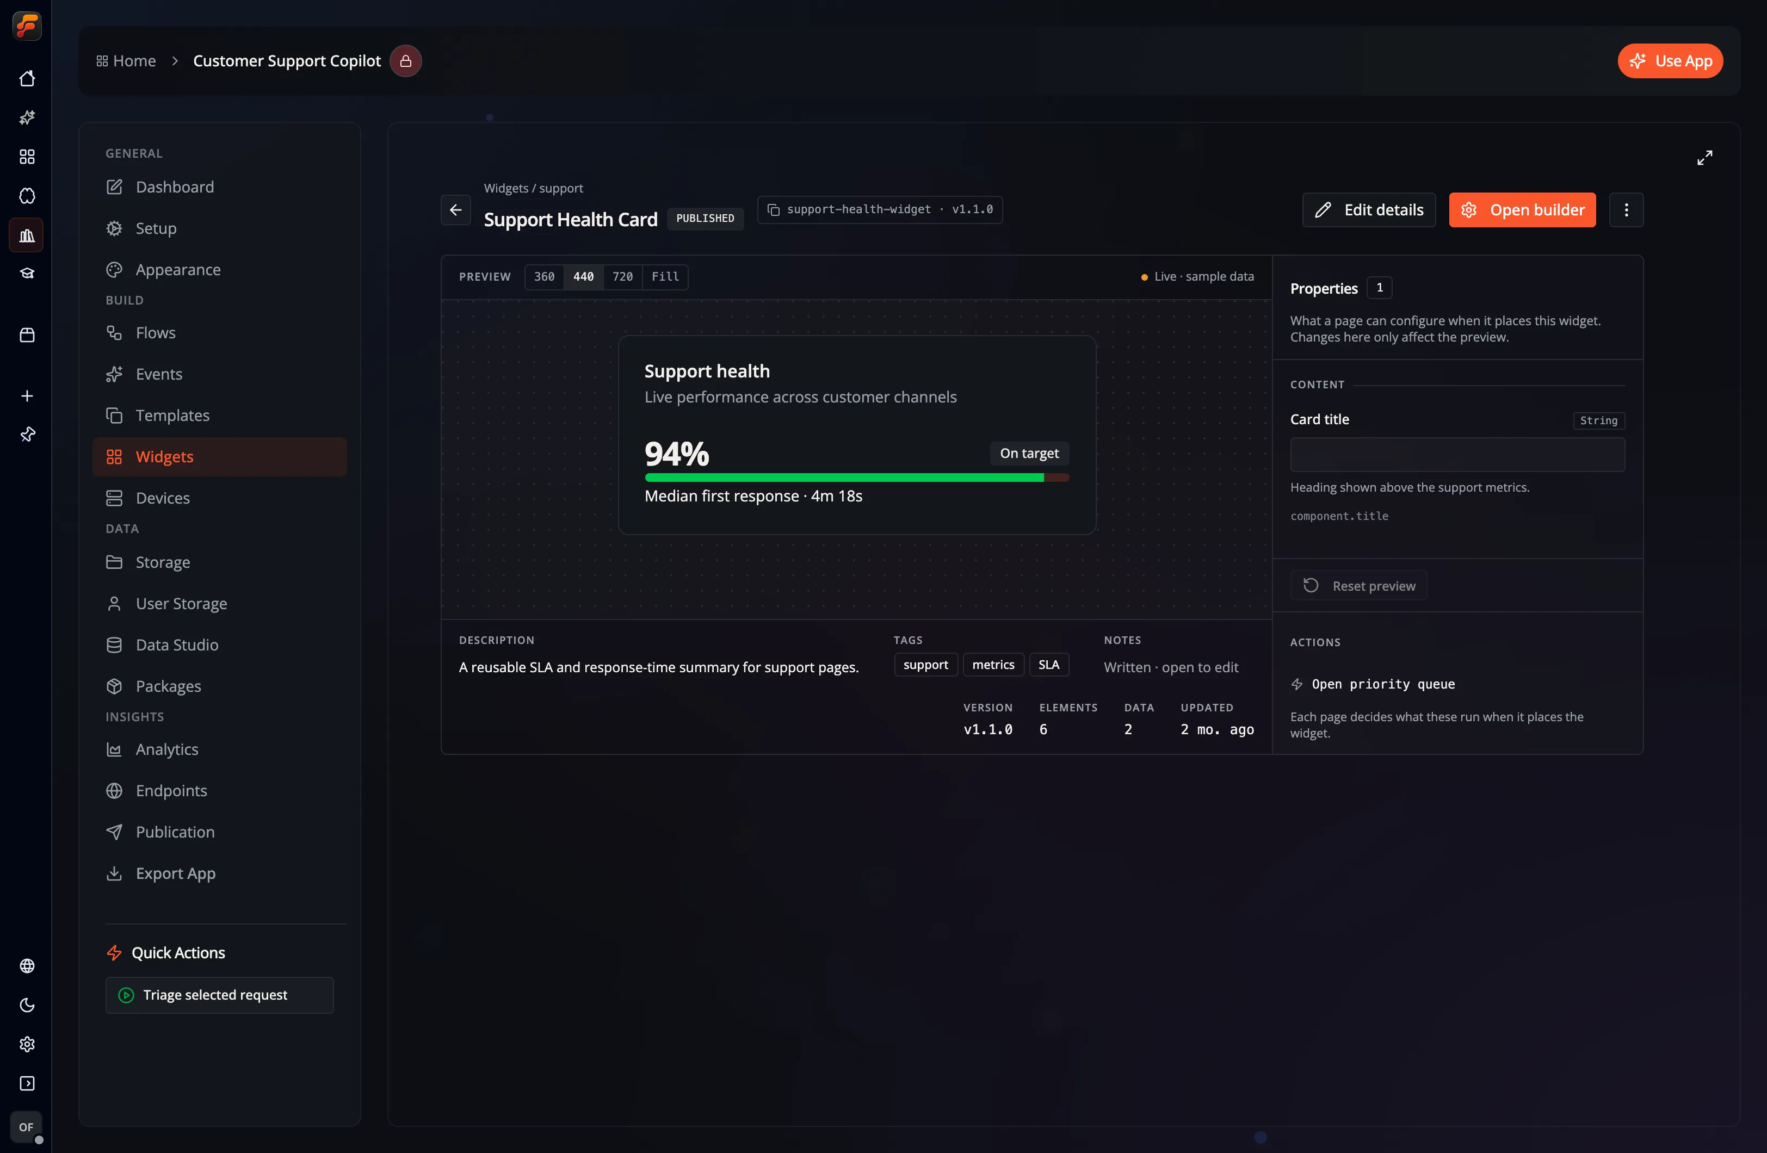The height and width of the screenshot is (1153, 1767).
Task: Open the globe language icon in the left rail
Action: [x=27, y=966]
